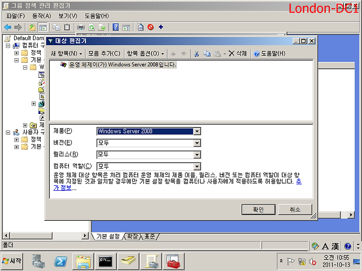Click the move-down arrow in 대상 편집기 toolbar
This screenshot has width=362, height=271.
[x=184, y=54]
